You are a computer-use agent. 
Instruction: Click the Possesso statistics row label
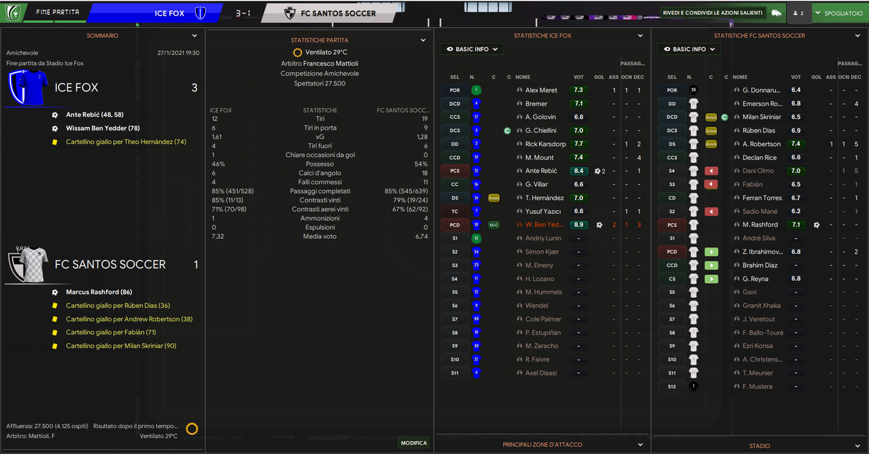point(320,164)
